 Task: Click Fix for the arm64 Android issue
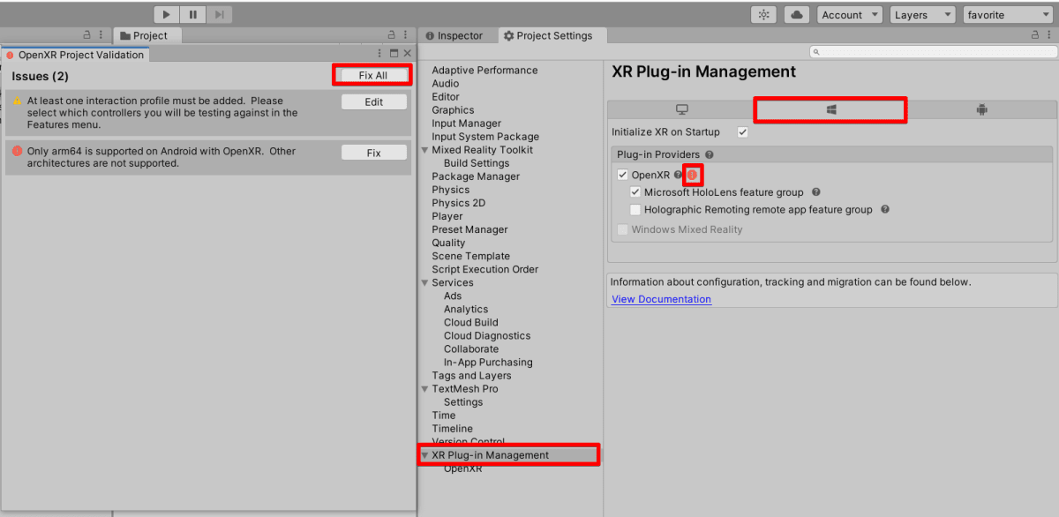tap(374, 153)
